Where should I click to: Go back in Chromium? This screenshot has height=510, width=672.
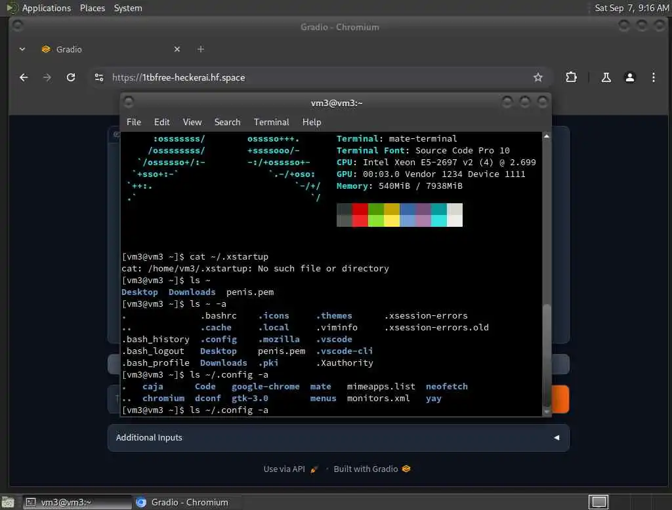(x=24, y=77)
